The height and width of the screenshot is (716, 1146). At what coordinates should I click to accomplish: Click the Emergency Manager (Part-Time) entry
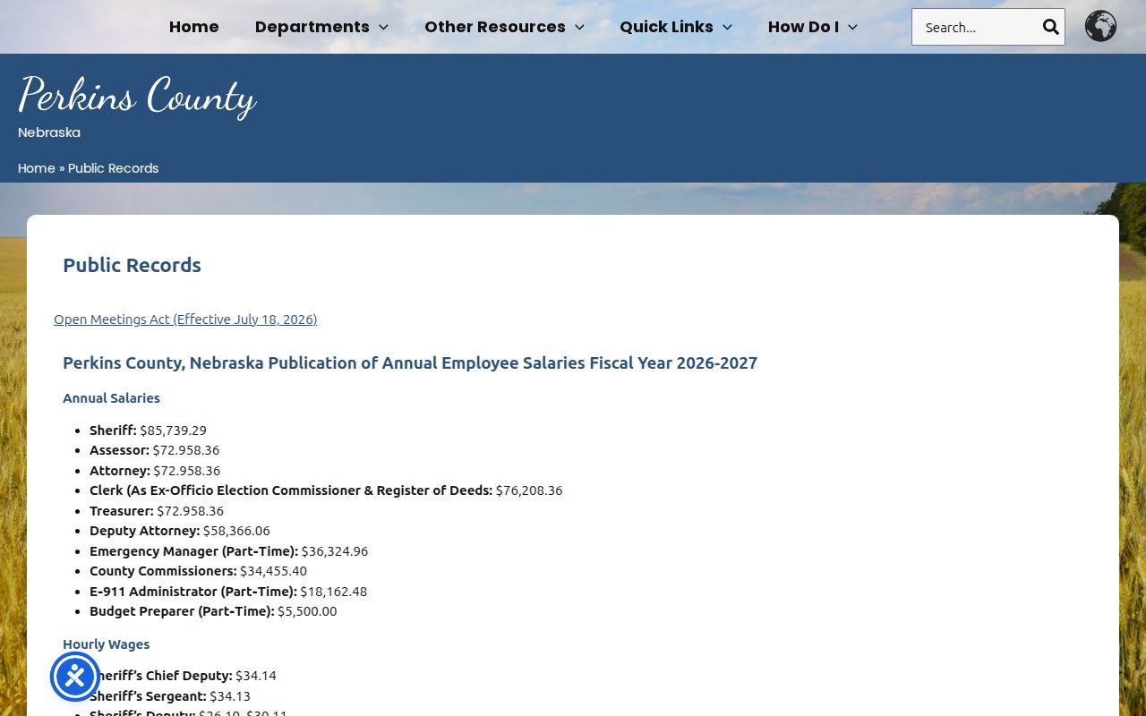click(x=228, y=551)
